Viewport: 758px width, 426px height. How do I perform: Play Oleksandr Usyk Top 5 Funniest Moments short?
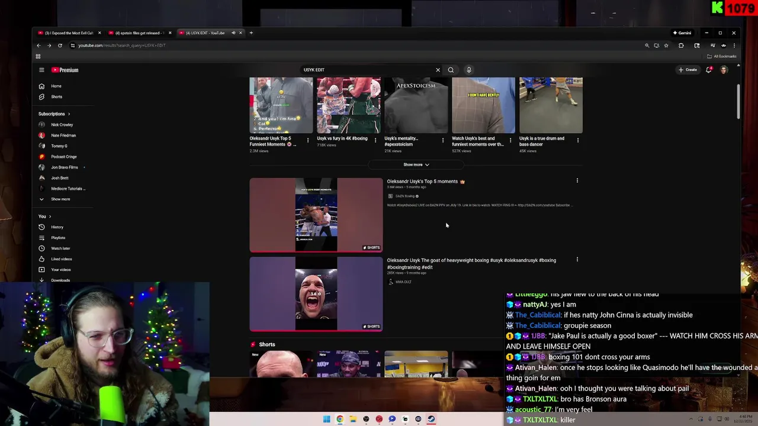281,105
